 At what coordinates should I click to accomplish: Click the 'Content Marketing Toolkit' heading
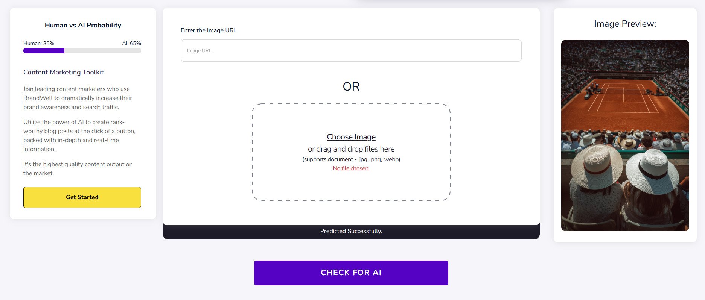click(x=63, y=72)
